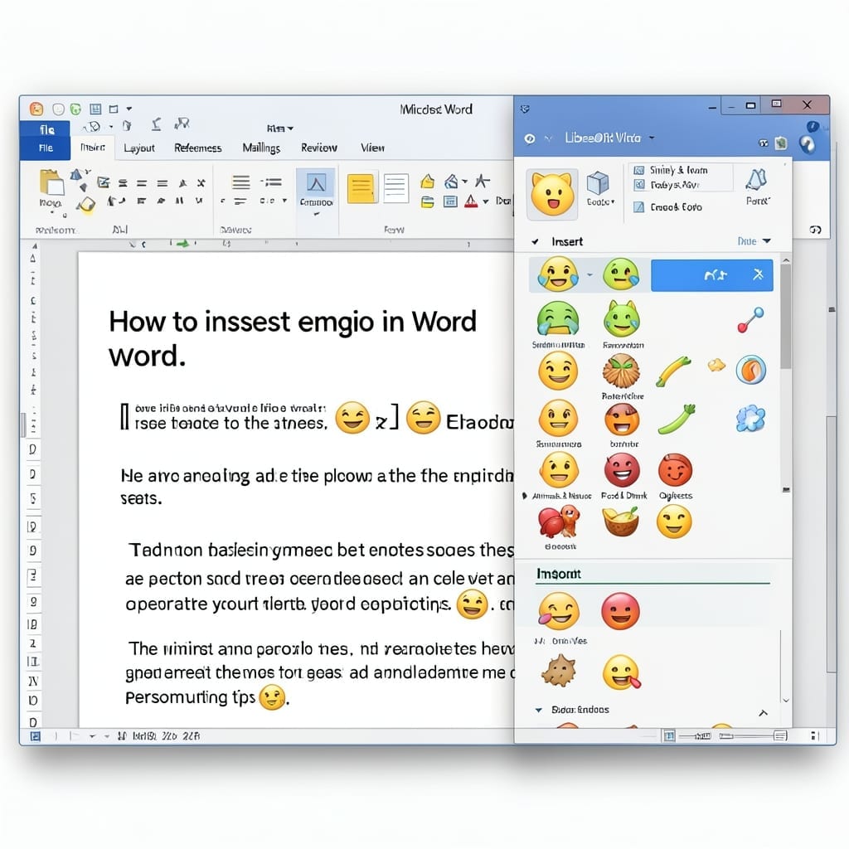The height and width of the screenshot is (849, 849).
Task: Expand the Animals & Nature category arrow
Action: (524, 496)
